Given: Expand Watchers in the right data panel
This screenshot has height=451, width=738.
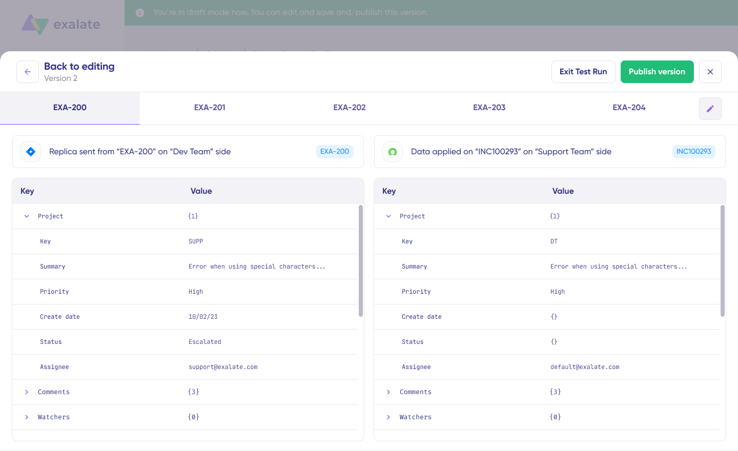Looking at the screenshot, I should tap(388, 417).
